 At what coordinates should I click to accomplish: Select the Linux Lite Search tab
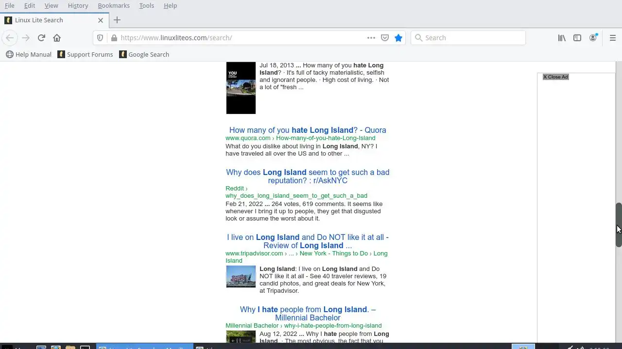(53, 20)
